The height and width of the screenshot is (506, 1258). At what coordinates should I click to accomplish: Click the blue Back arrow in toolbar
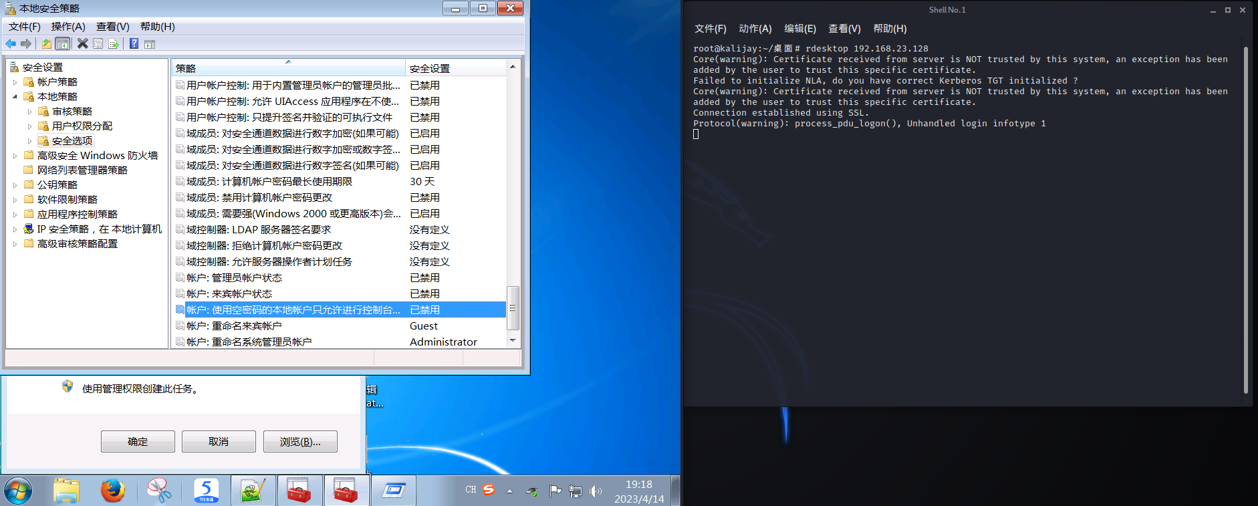pos(11,44)
